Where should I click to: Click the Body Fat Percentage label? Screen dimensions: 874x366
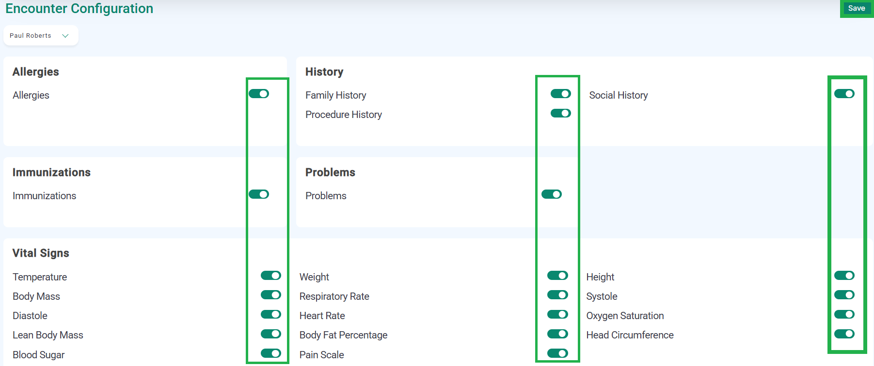[344, 335]
